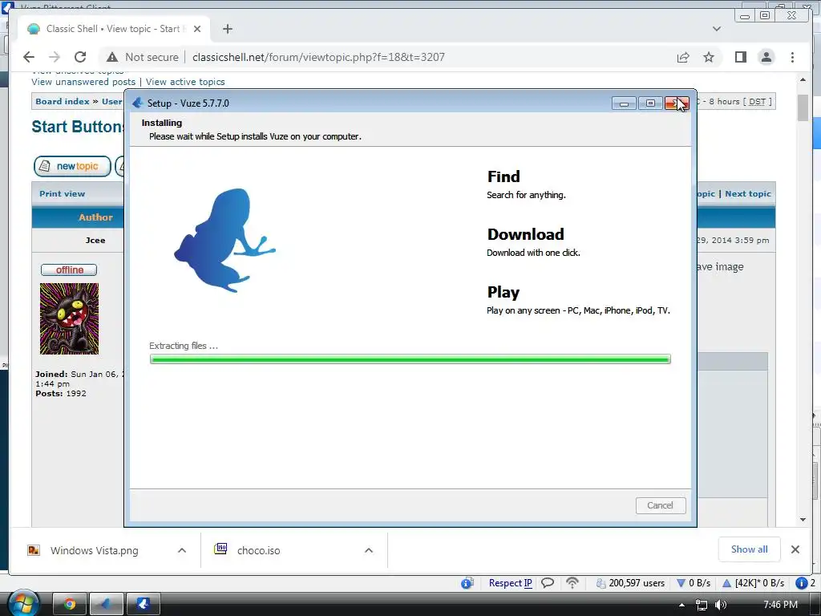
Task: Cancel the Vuze setup installation
Action: click(x=661, y=505)
